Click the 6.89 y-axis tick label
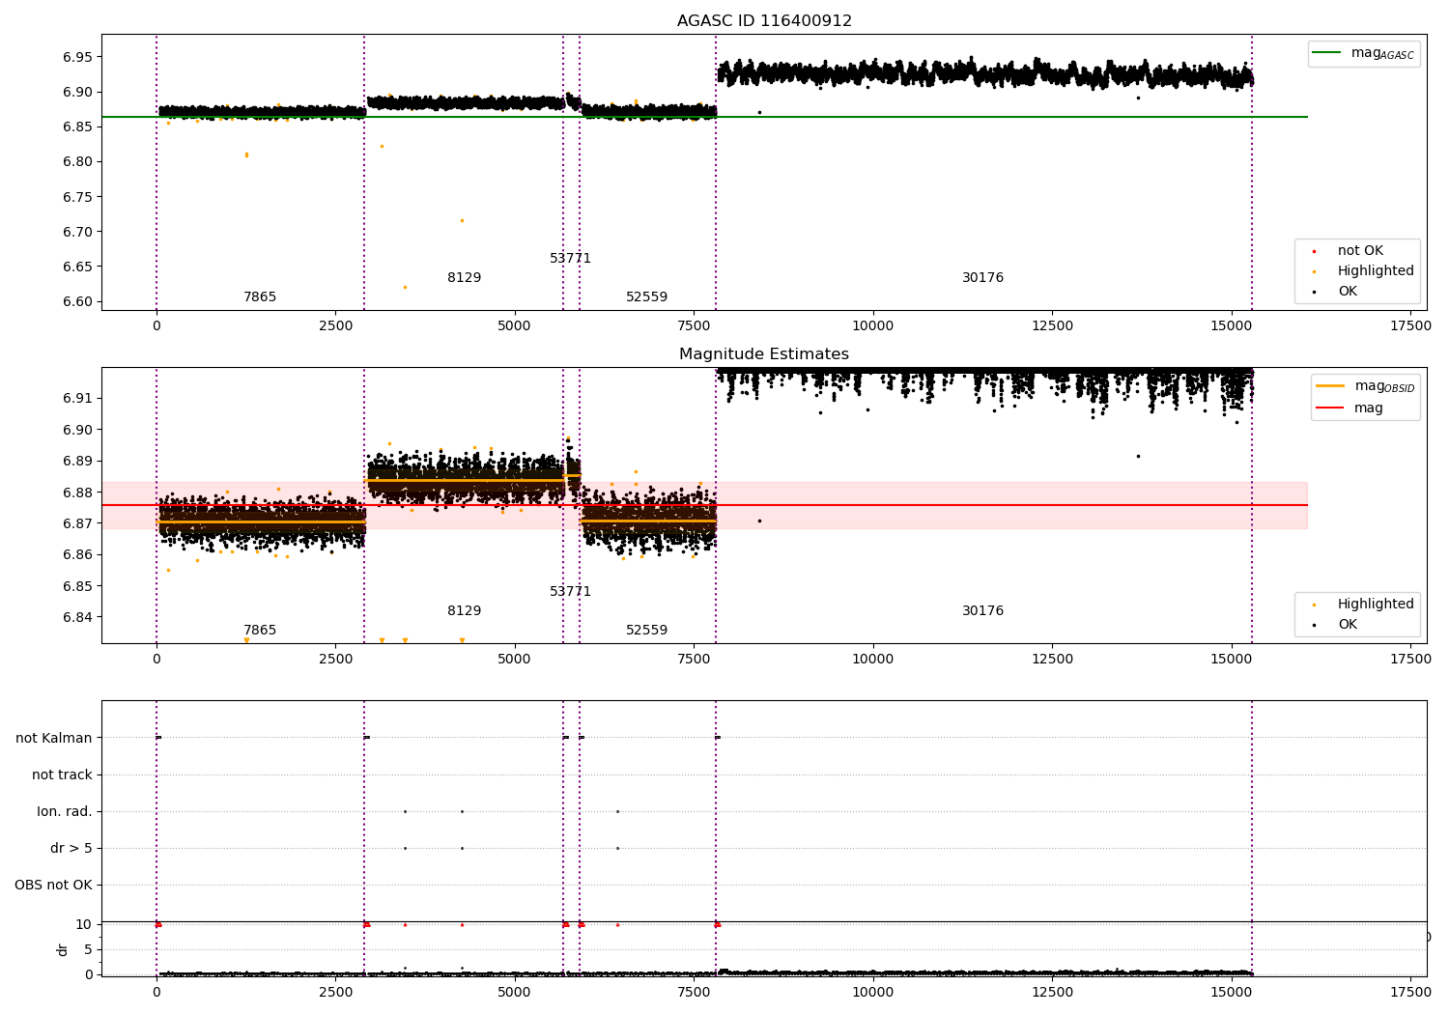 point(77,461)
